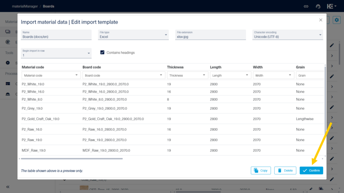Click the materialManager breadcrumb link
Screen dimensions: 344x193
[x=25, y=6]
